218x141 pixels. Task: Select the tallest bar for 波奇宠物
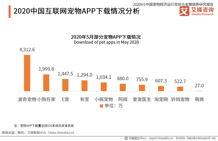pos(27,73)
